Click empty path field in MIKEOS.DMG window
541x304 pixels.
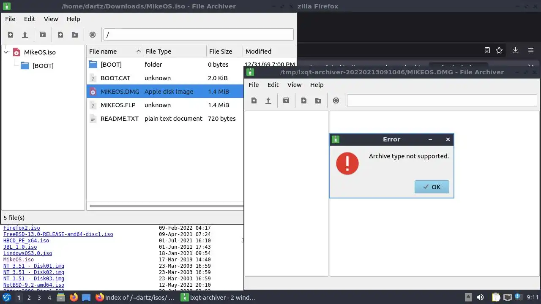point(442,100)
